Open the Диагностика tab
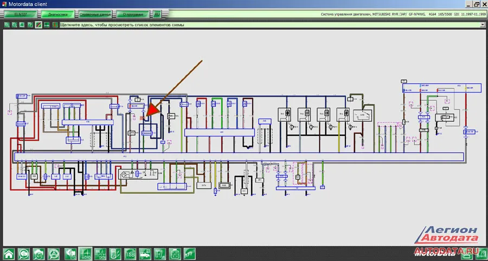The height and width of the screenshot is (261, 488). (x=58, y=15)
